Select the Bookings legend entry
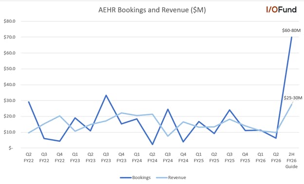The height and width of the screenshot is (184, 304). pyautogui.click(x=135, y=177)
